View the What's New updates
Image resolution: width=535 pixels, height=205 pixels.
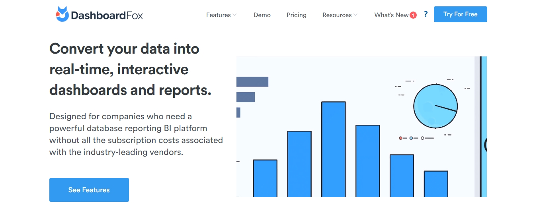pyautogui.click(x=391, y=15)
